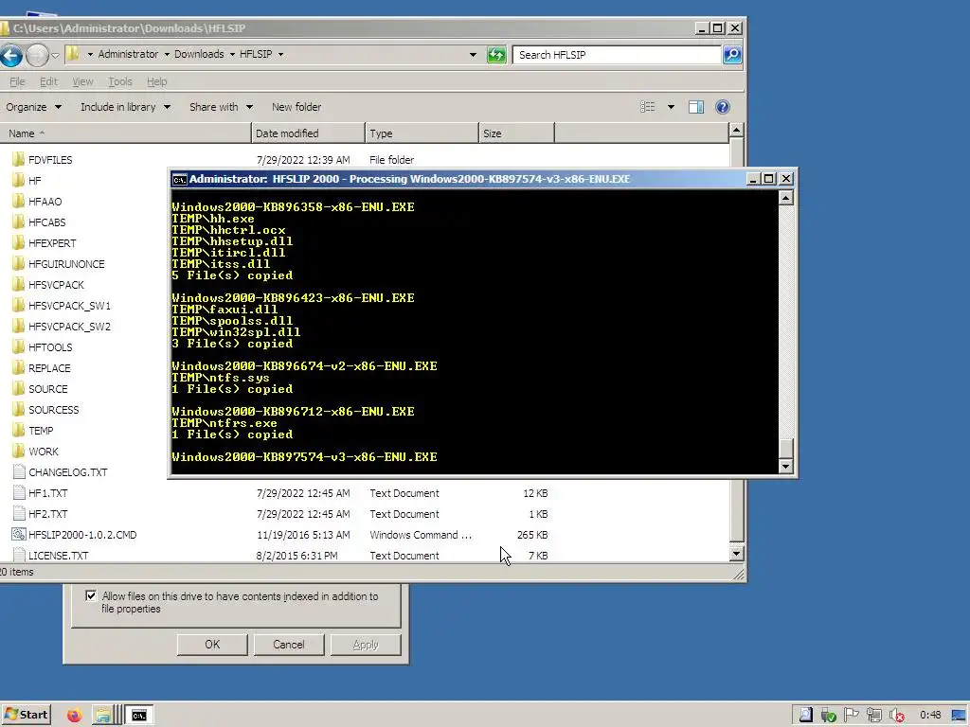Screen dimensions: 970x727
Task: Refresh the HFLSIP folder view
Action: (496, 54)
